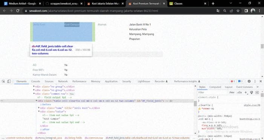This screenshot has height=140, width=264.
Task: Open the Elements panel
Action: click(x=21, y=81)
